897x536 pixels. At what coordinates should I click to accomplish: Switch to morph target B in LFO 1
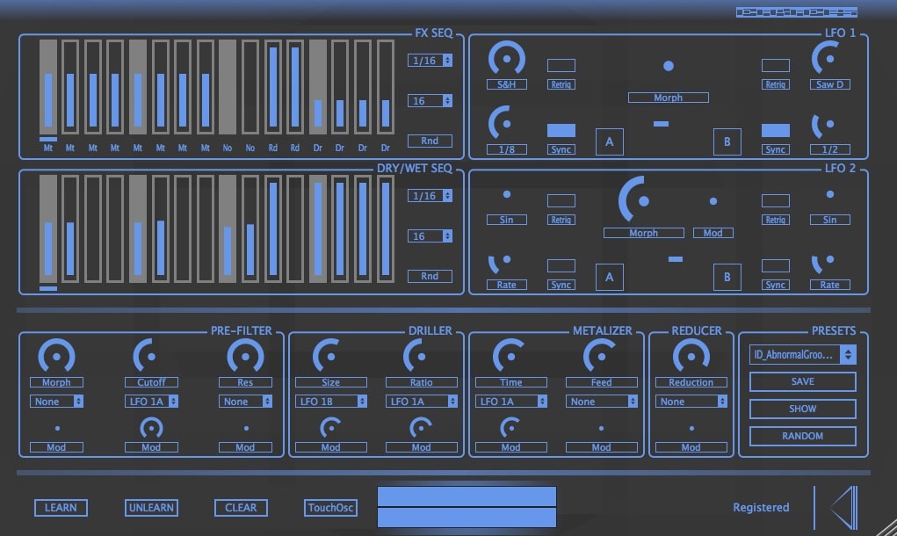tap(727, 141)
